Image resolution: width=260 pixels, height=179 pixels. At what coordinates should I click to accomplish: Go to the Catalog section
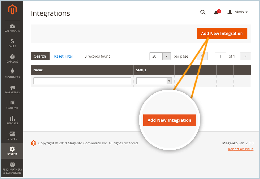(12, 59)
